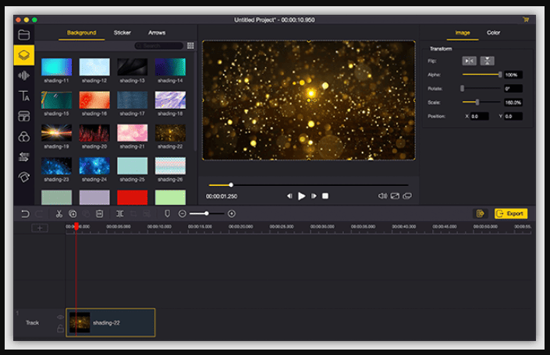Screen dimensions: 550x355
Task: Click the yellow icon left of Export
Action: [481, 213]
